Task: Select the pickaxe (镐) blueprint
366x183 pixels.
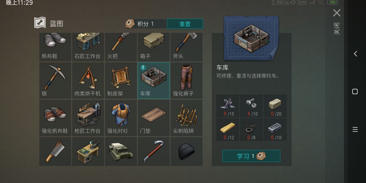Action: tap(55, 81)
